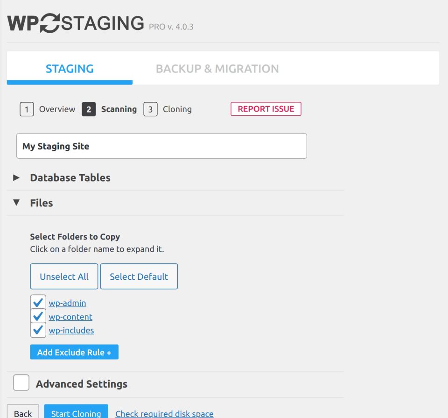Expand the Database Tables section arrow
The image size is (448, 418).
pyautogui.click(x=17, y=177)
